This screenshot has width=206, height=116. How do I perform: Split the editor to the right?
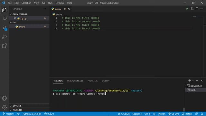197,9
